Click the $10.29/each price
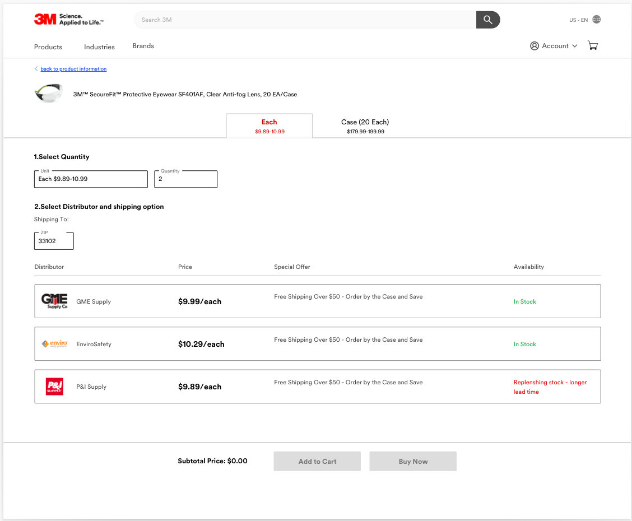The image size is (632, 521). coord(201,344)
